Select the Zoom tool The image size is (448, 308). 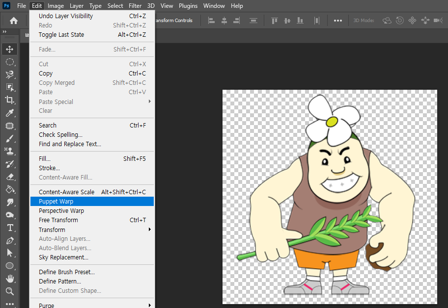click(x=10, y=291)
